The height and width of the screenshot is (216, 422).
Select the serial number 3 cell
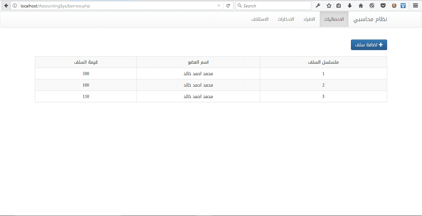(323, 96)
